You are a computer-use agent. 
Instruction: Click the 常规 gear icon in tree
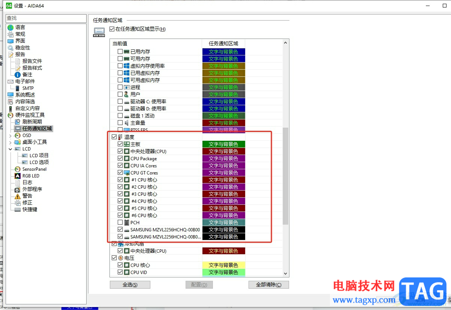10,34
